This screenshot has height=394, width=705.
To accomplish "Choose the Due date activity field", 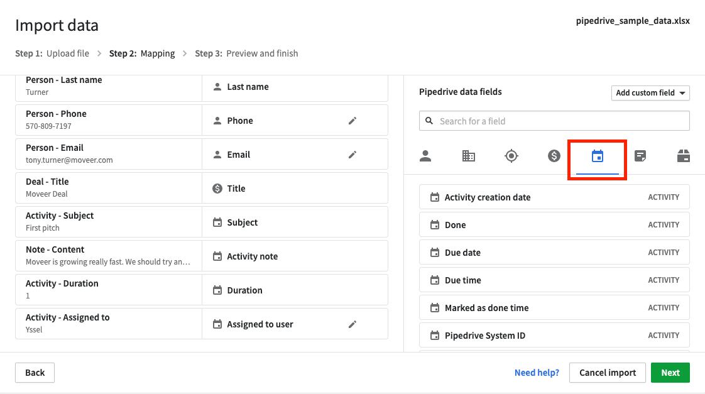I will pyautogui.click(x=554, y=253).
